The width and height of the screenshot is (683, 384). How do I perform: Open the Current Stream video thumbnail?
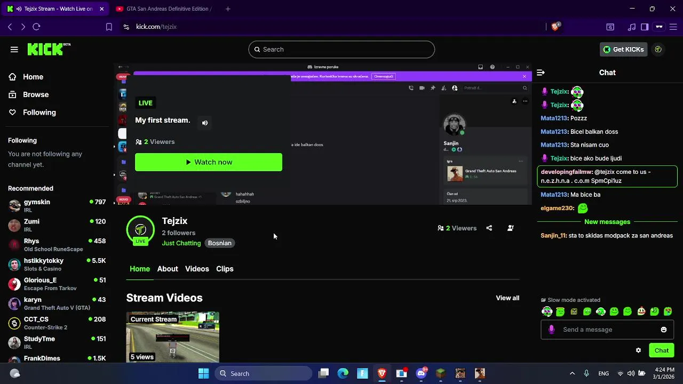pos(173,337)
